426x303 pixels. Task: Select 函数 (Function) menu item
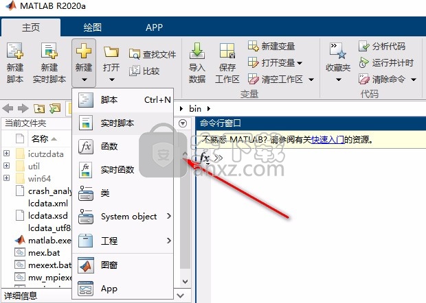[123, 147]
